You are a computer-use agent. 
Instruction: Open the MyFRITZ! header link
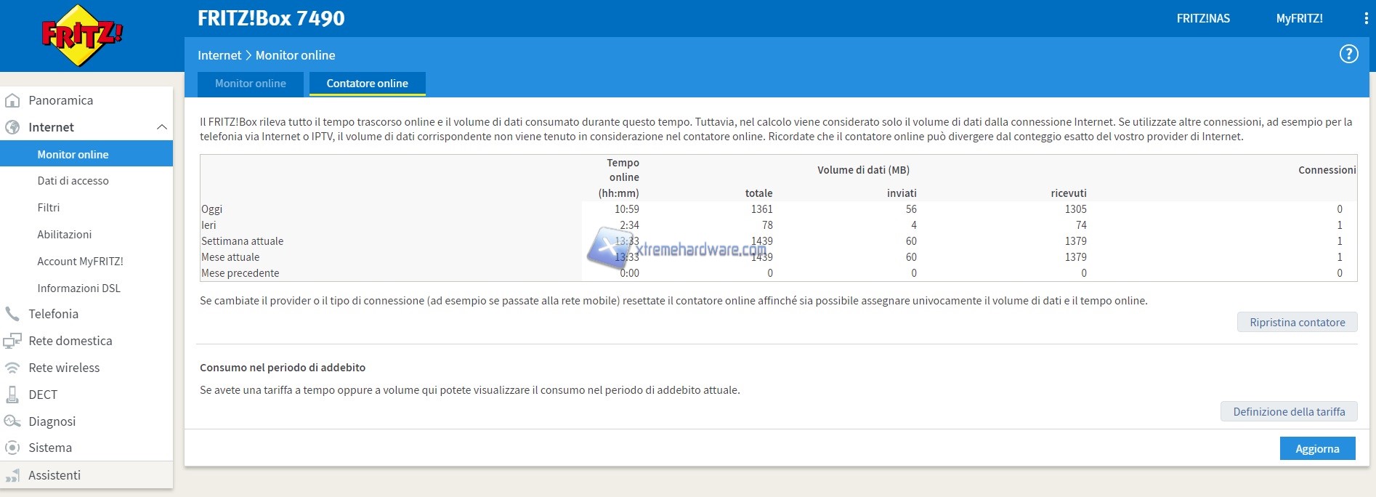1299,19
